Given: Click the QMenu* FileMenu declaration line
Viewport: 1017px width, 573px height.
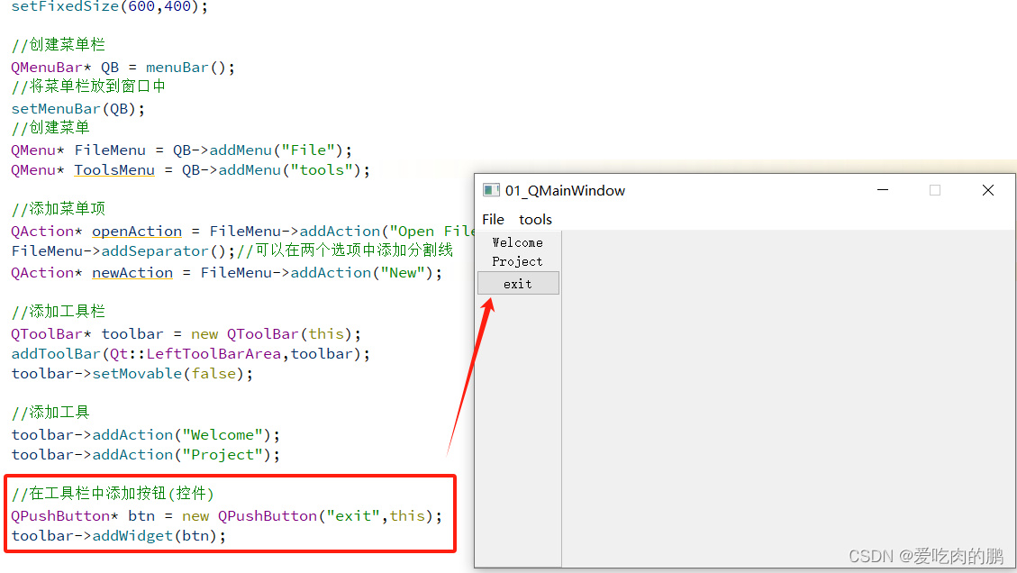Looking at the screenshot, I should 182,150.
